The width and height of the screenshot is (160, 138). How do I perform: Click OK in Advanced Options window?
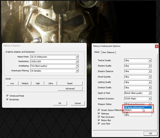point(151,134)
